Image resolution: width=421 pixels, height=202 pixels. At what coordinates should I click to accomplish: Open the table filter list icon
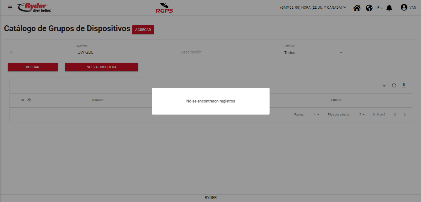coord(384,86)
